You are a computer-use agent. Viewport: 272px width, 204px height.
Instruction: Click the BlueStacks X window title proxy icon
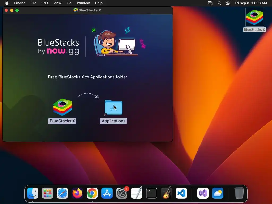(x=75, y=10)
